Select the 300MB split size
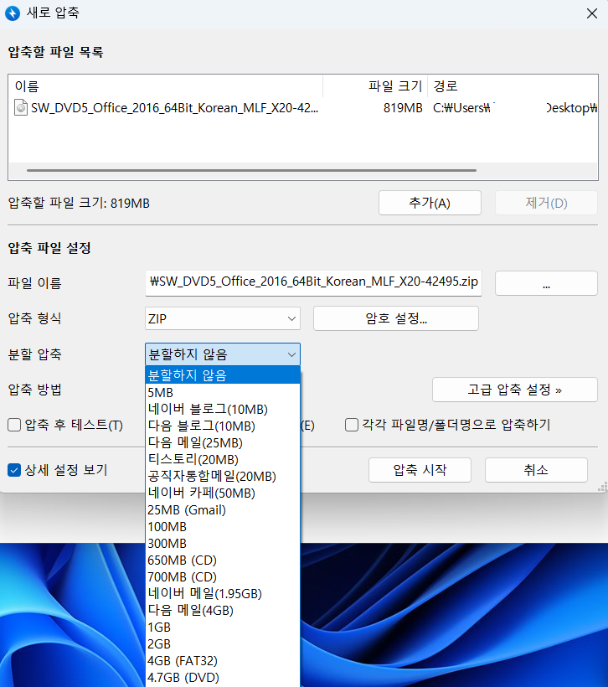The width and height of the screenshot is (608, 687). [223, 543]
